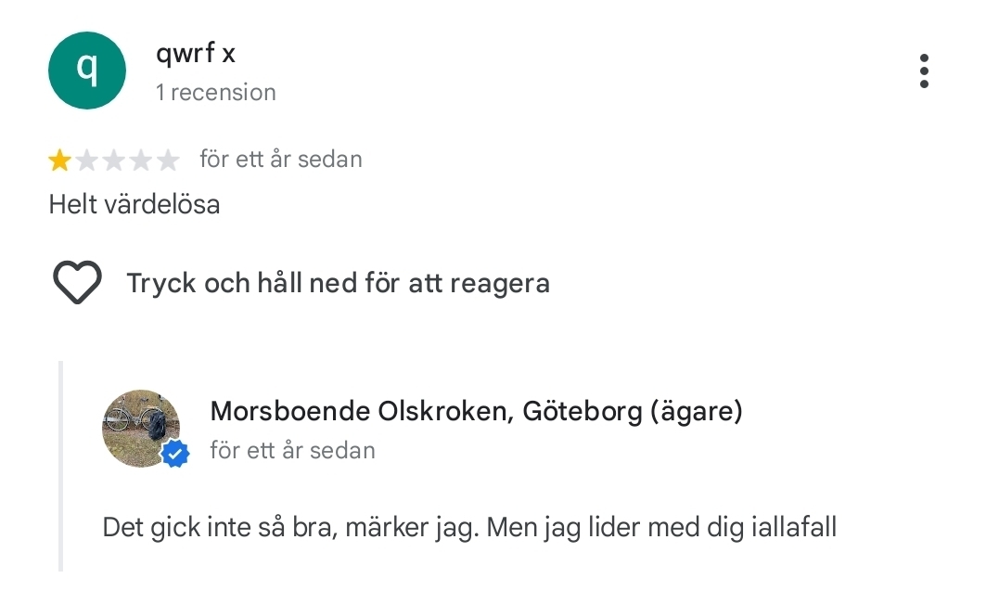999x591 pixels.
Task: Click the fifth gray rating star
Action: [x=168, y=161]
